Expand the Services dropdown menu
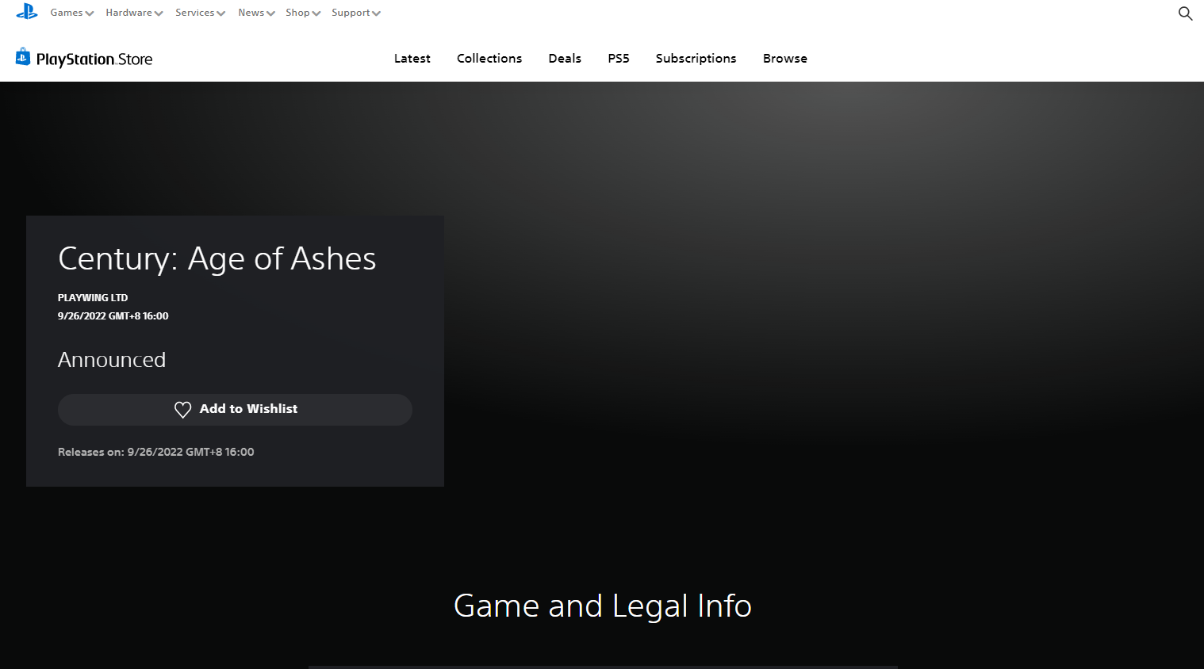Viewport: 1204px width, 669px height. (x=200, y=13)
